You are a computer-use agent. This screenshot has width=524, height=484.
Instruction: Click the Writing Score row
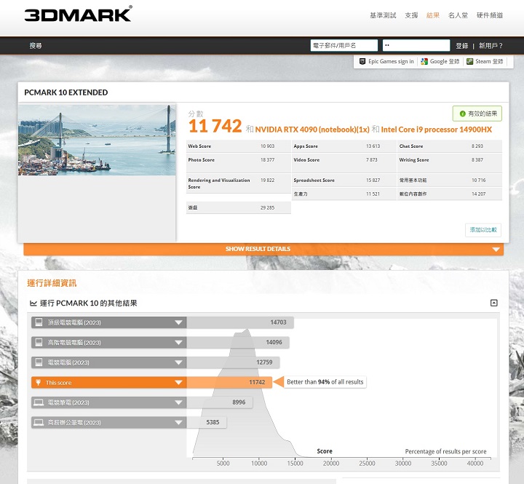click(450, 163)
